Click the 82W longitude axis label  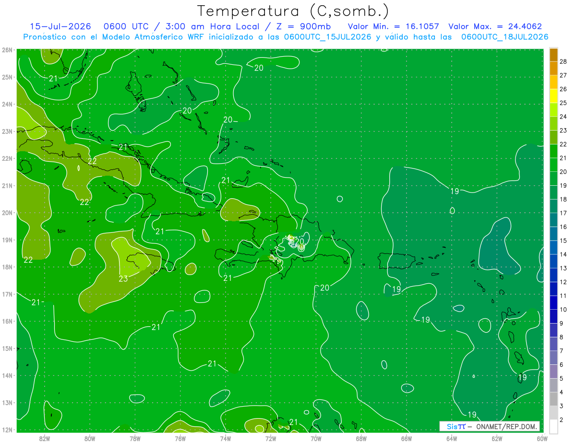[x=45, y=438]
